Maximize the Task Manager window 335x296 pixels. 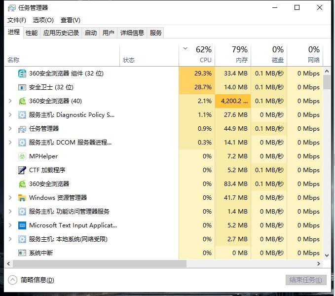coord(297,8)
